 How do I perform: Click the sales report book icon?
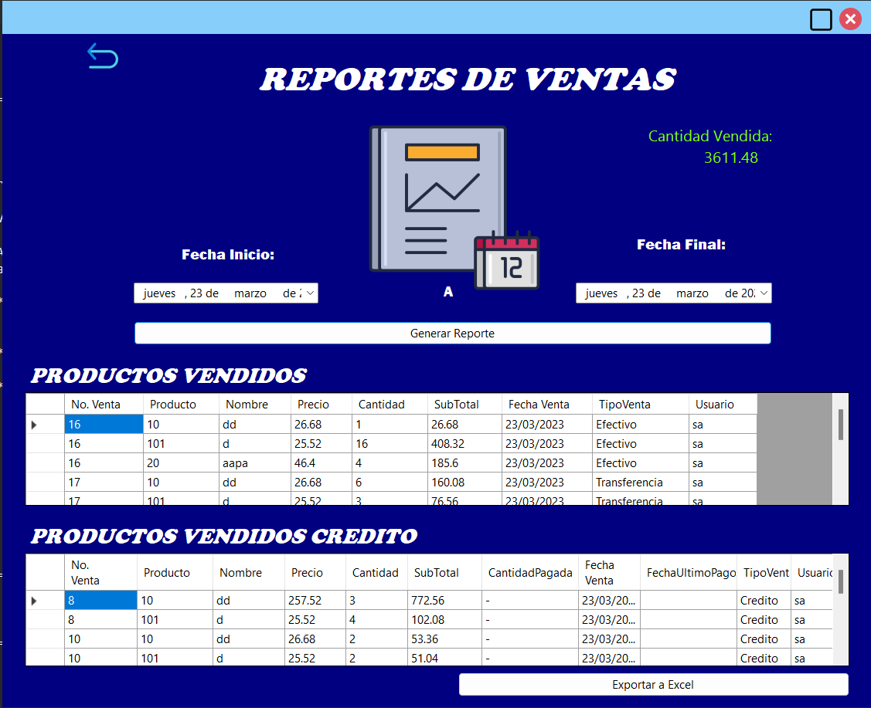[437, 197]
